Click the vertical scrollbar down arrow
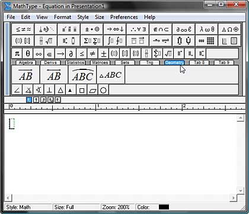The height and width of the screenshot is (214, 249). 240,191
